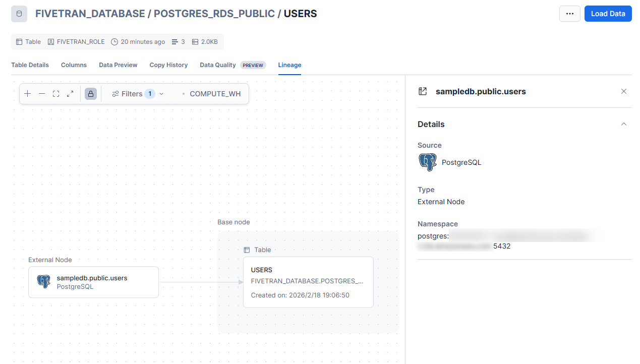Click the database icon next to the breadcrumb

pos(19,14)
